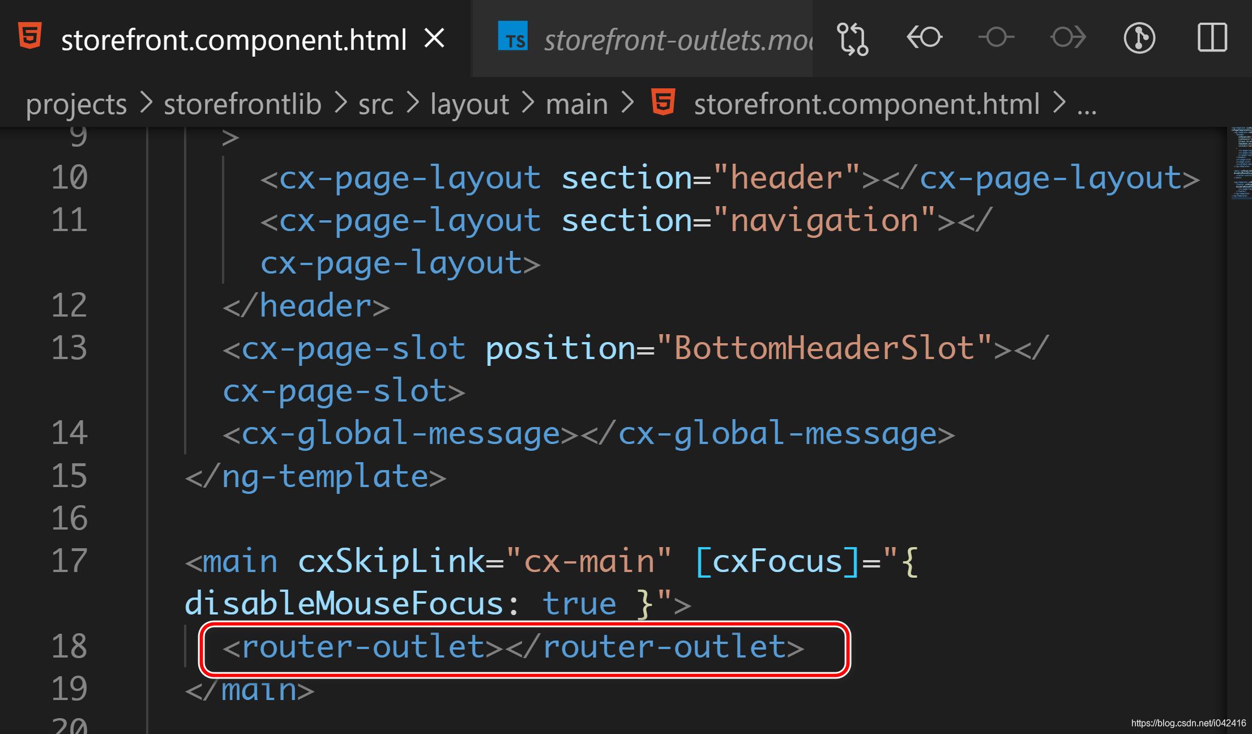The height and width of the screenshot is (734, 1252).
Task: Select 'src' breadcrumb segment
Action: [375, 104]
